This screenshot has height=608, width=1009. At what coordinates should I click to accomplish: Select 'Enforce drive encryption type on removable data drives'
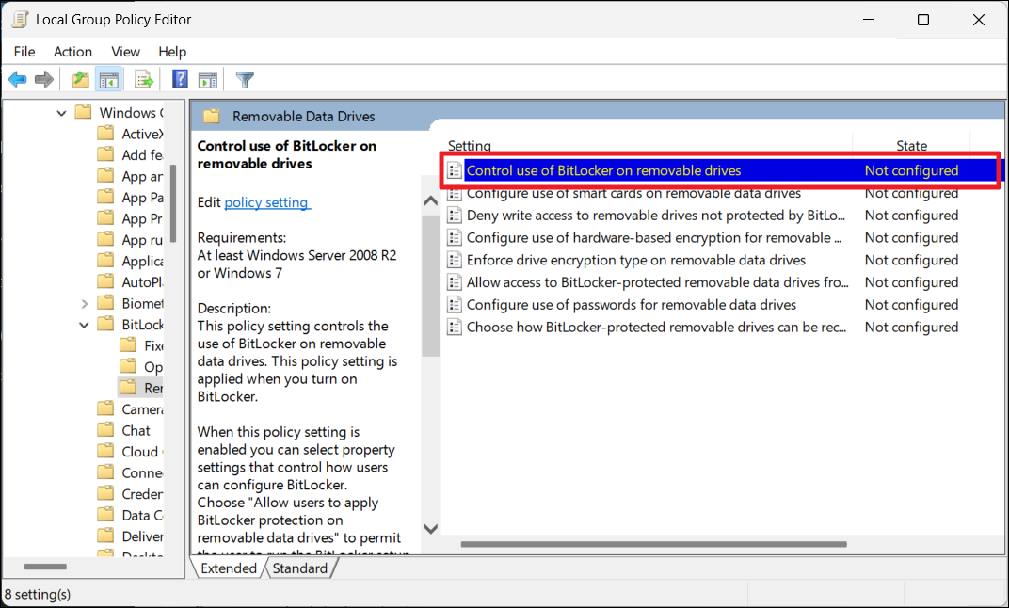[x=635, y=260]
